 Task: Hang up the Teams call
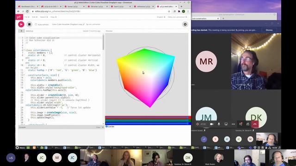pos(255,124)
